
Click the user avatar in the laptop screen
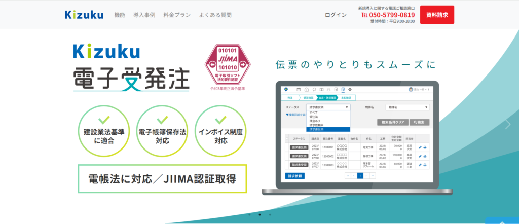411,89
